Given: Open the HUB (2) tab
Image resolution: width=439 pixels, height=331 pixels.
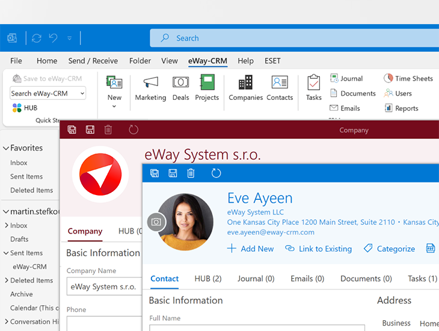Looking at the screenshot, I should (x=208, y=279).
